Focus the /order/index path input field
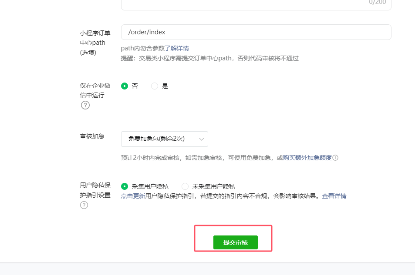Image resolution: width=415 pixels, height=275 pixels. (256, 32)
